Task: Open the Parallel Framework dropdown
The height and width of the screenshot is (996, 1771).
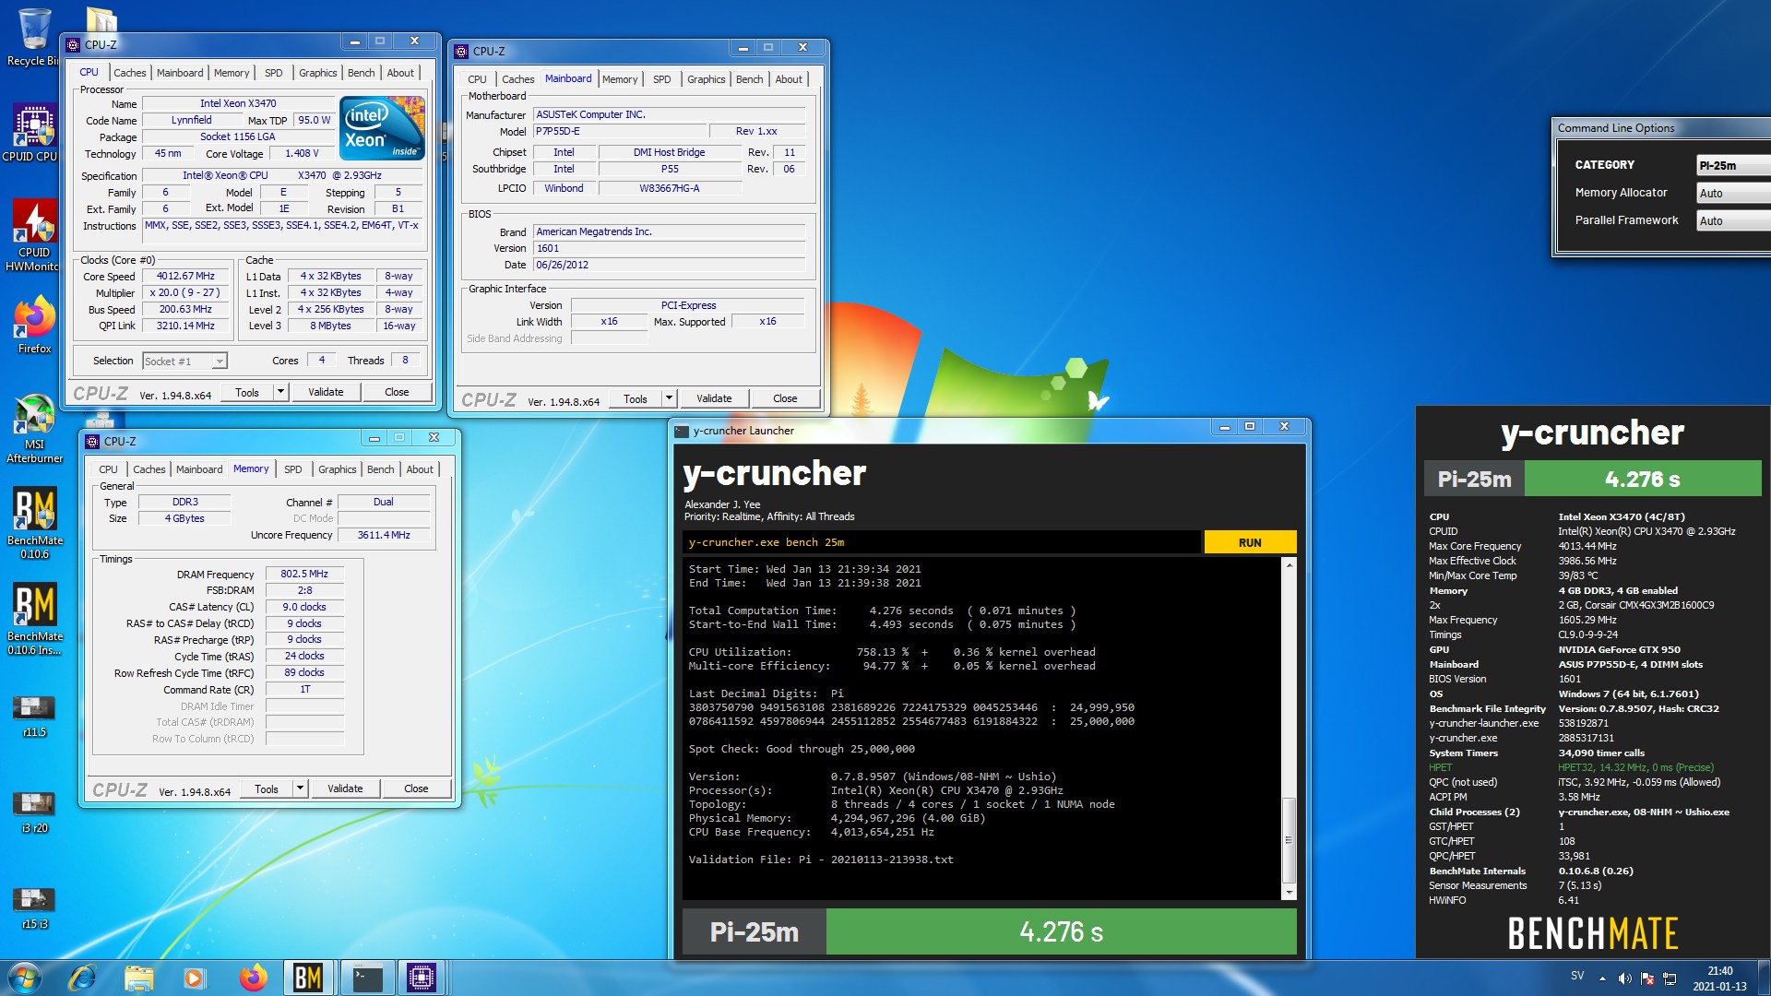Action: coord(1733,220)
